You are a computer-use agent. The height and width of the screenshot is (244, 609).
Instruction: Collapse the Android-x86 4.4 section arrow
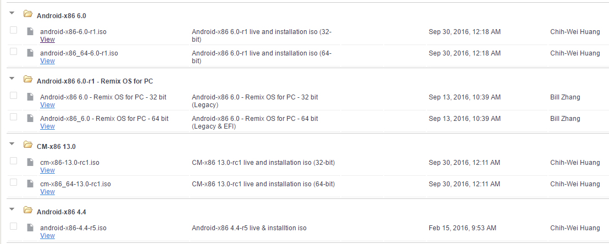[12, 209]
